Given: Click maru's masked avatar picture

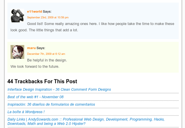Looking at the screenshot, I should tap(17, 52).
